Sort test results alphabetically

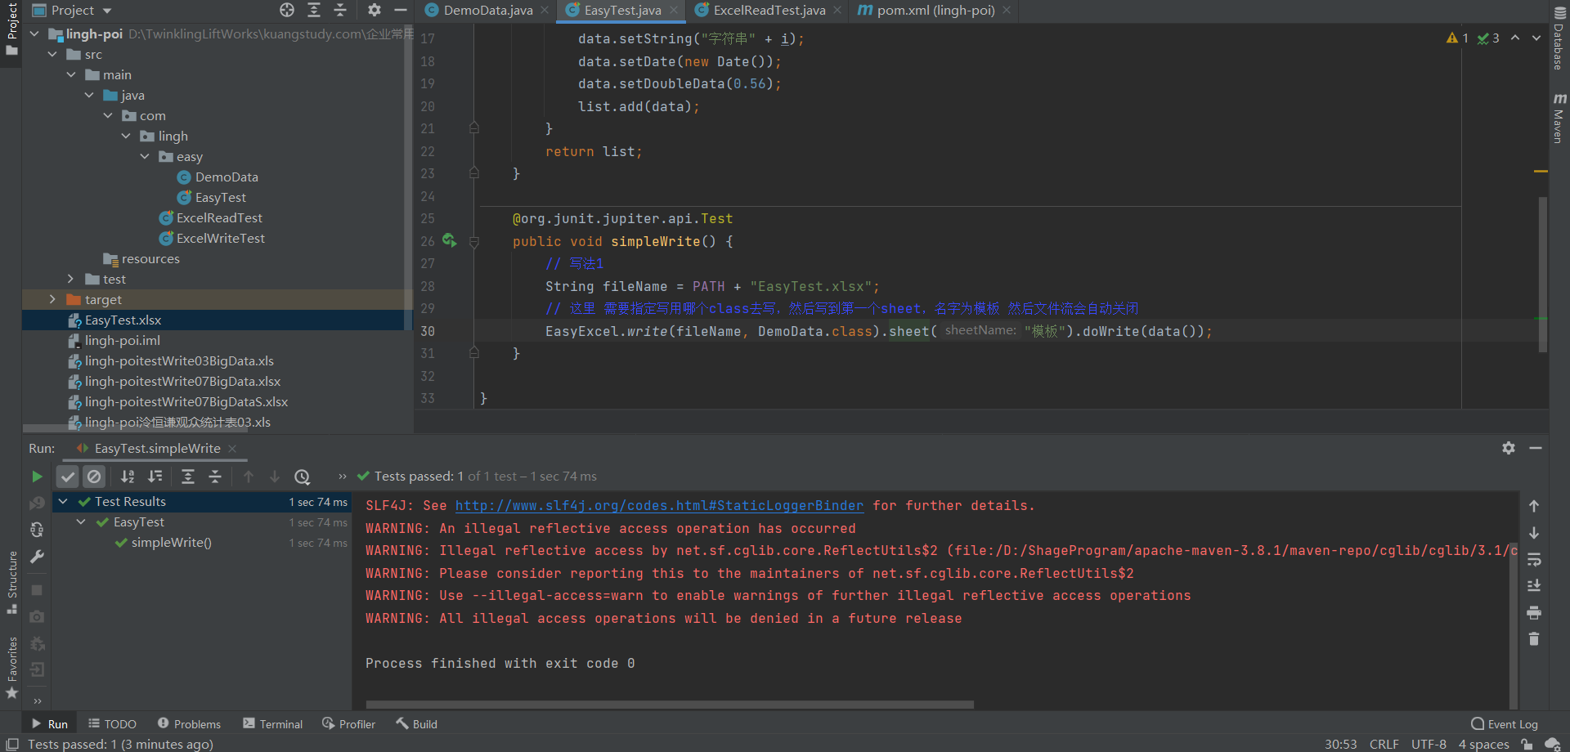point(128,477)
